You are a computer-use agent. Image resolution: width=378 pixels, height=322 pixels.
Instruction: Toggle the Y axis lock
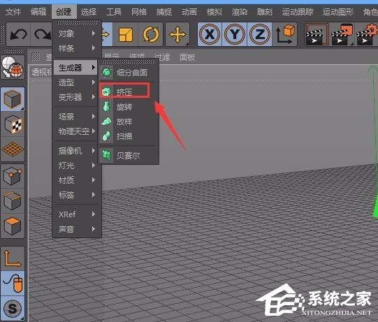pos(235,34)
